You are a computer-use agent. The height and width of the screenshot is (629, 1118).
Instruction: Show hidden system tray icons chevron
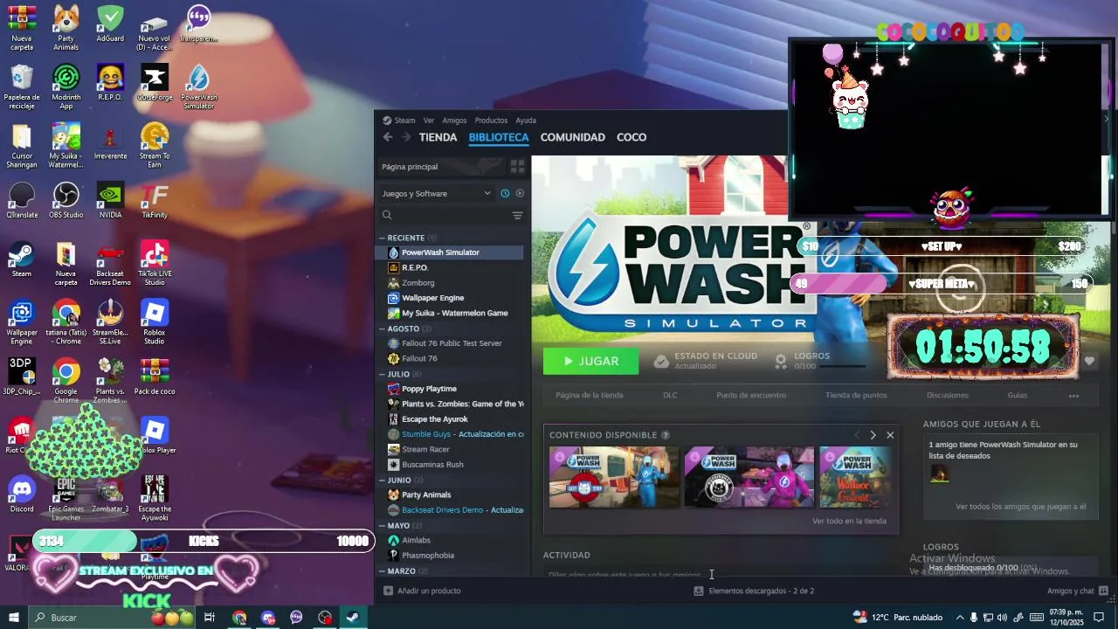click(x=960, y=618)
